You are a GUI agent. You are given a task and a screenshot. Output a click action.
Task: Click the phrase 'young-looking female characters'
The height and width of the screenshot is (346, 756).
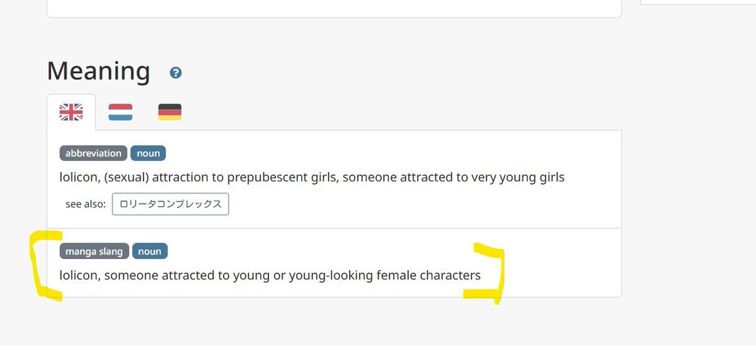click(x=384, y=275)
